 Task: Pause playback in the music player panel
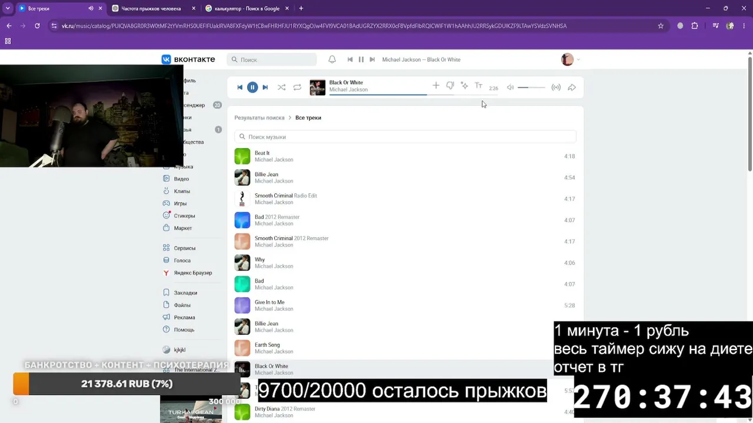pyautogui.click(x=252, y=88)
